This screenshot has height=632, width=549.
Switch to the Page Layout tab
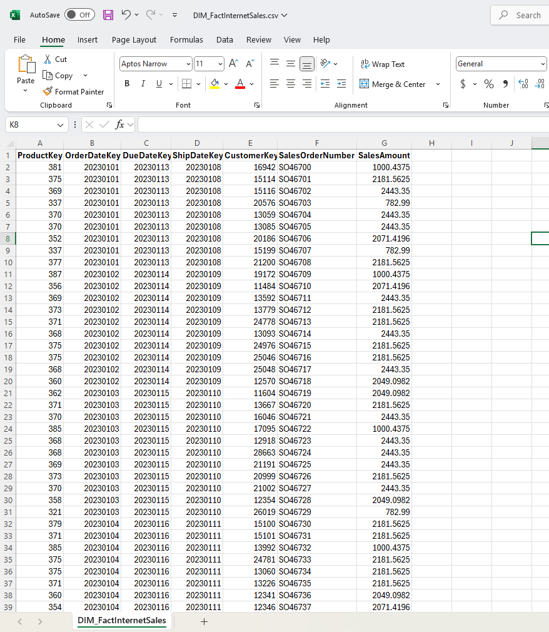tap(134, 39)
